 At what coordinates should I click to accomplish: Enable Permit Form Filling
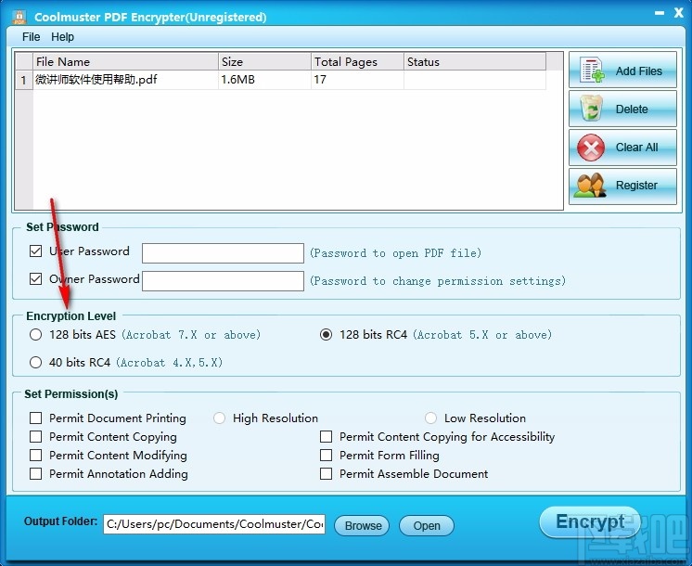pyautogui.click(x=326, y=455)
